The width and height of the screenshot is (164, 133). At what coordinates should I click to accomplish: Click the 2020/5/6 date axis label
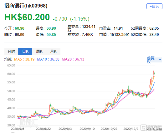click(18, 129)
